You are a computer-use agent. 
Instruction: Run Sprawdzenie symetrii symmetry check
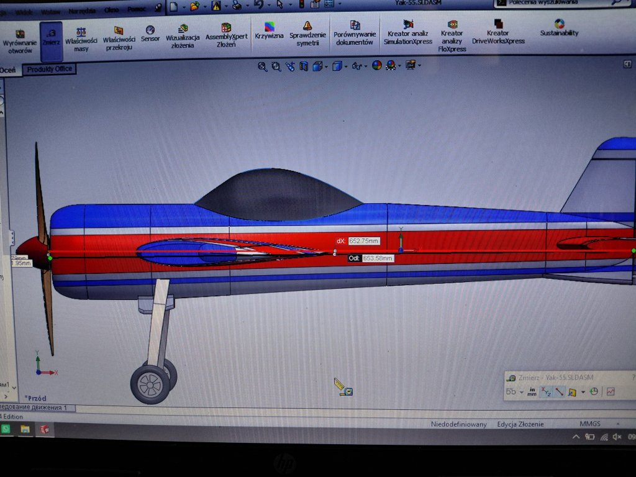point(307,34)
